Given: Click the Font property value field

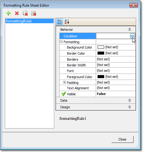Looking at the screenshot, I should click(x=116, y=71).
